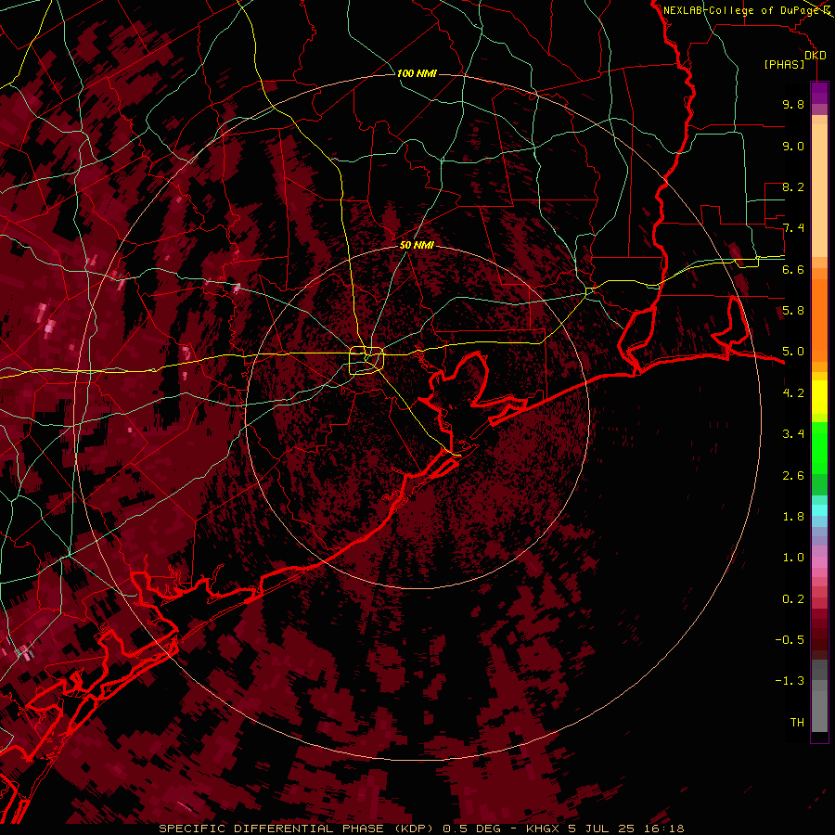Screen dimensions: 835x835
Task: Click the purple top segment of the color bar
Action: click(819, 93)
